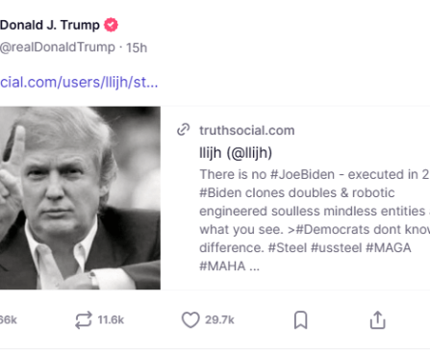Click the truthsocial.com domain label
This screenshot has width=430, height=353.
[247, 131]
